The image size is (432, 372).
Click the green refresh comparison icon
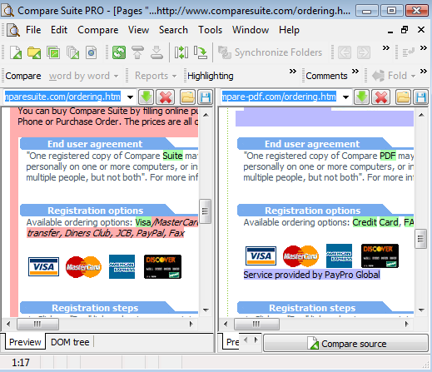[x=119, y=52]
